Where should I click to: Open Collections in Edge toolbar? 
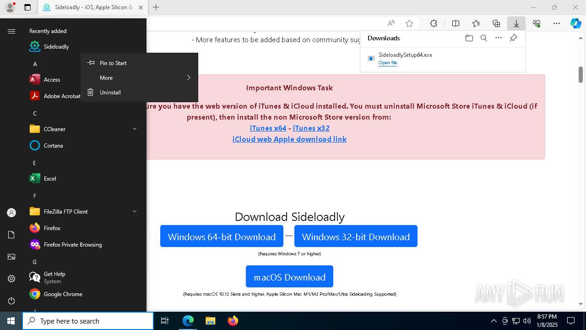496,23
